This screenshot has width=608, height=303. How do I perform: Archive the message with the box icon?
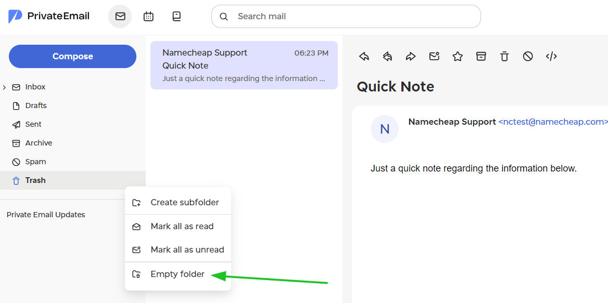coord(481,57)
